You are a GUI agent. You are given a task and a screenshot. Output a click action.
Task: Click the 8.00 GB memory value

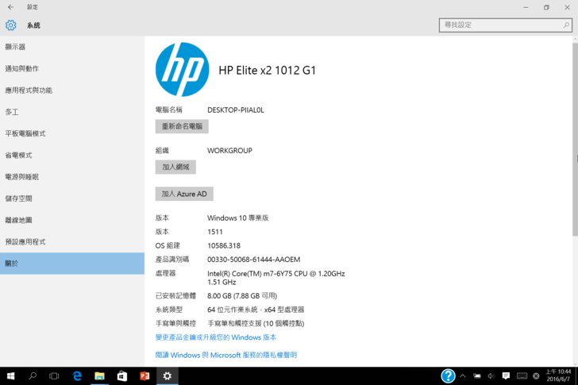(x=242, y=295)
